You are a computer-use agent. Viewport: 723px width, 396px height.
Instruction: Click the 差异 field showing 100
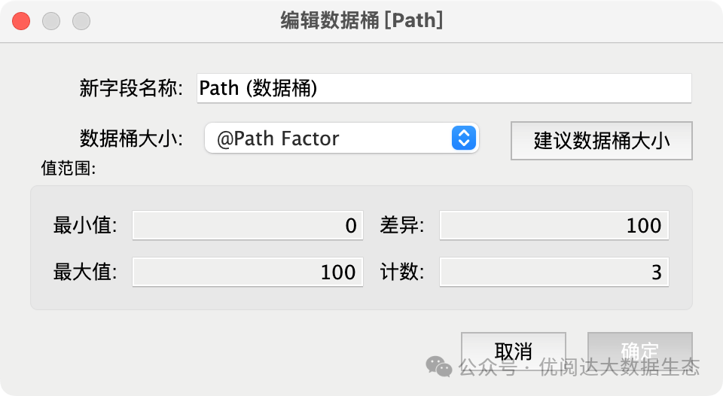(554, 225)
